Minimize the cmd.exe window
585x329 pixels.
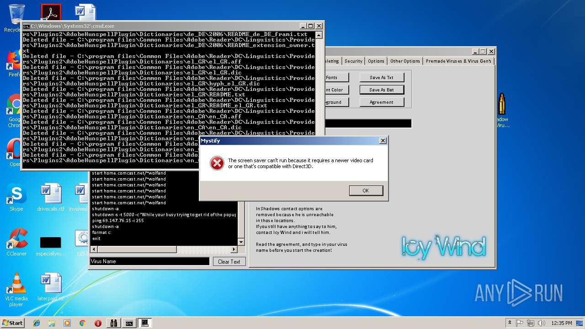point(303,26)
